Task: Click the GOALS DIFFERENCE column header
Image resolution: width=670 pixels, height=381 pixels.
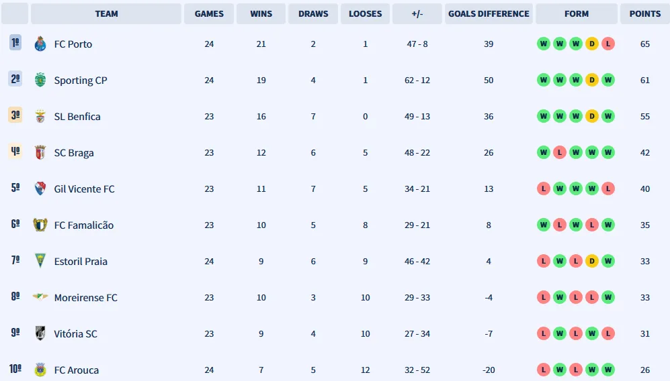Action: coord(489,13)
